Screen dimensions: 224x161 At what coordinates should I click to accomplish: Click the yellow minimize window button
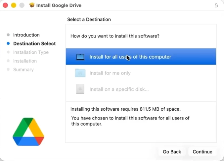coord(14,5)
